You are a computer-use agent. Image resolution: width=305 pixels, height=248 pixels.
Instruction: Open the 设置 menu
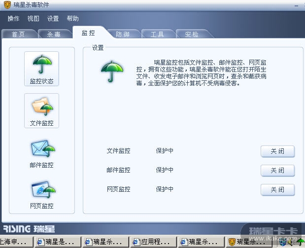pyautogui.click(x=53, y=19)
